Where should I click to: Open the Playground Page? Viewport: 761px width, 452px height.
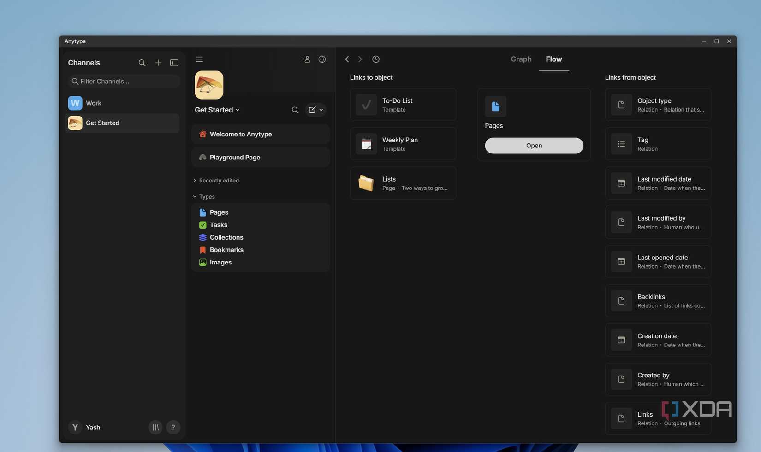coord(261,157)
